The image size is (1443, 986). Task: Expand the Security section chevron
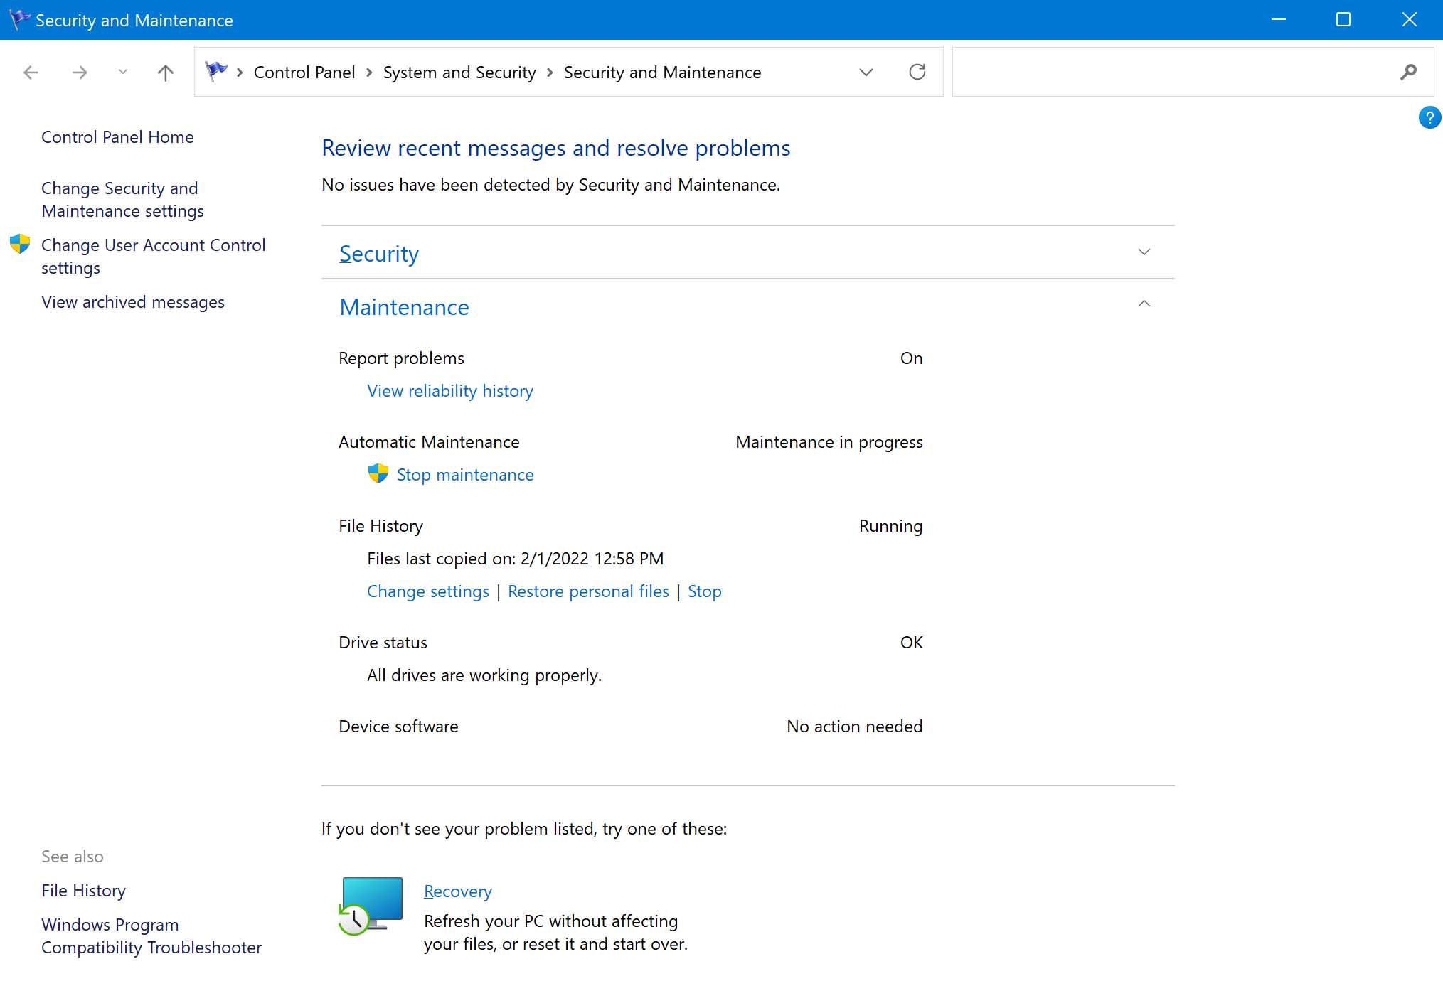(x=1144, y=252)
